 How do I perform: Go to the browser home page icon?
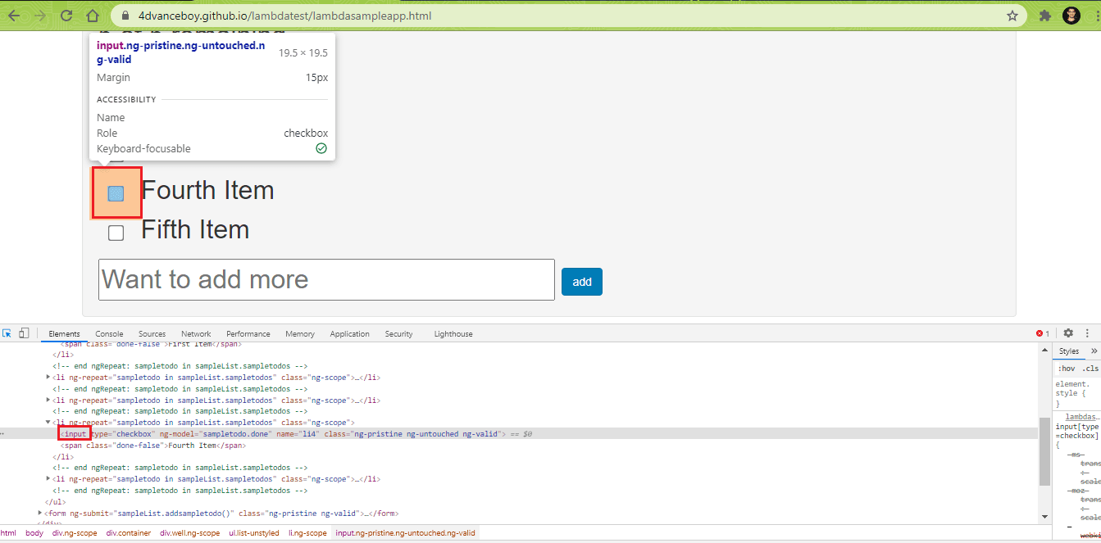pyautogui.click(x=93, y=16)
